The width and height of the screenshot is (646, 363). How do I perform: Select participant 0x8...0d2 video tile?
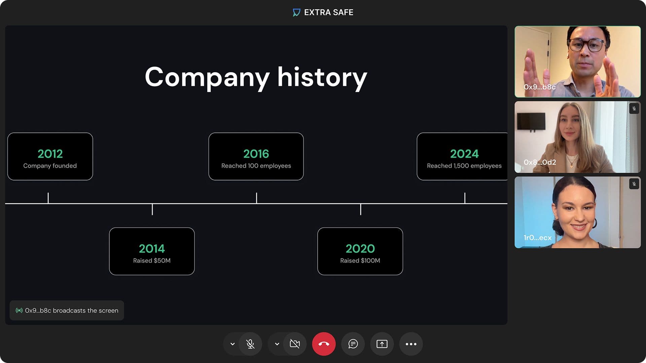tap(577, 137)
